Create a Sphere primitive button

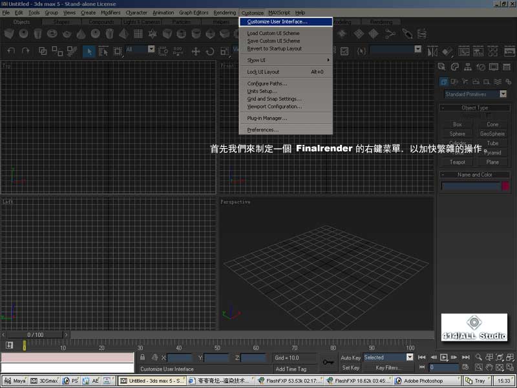(x=457, y=134)
